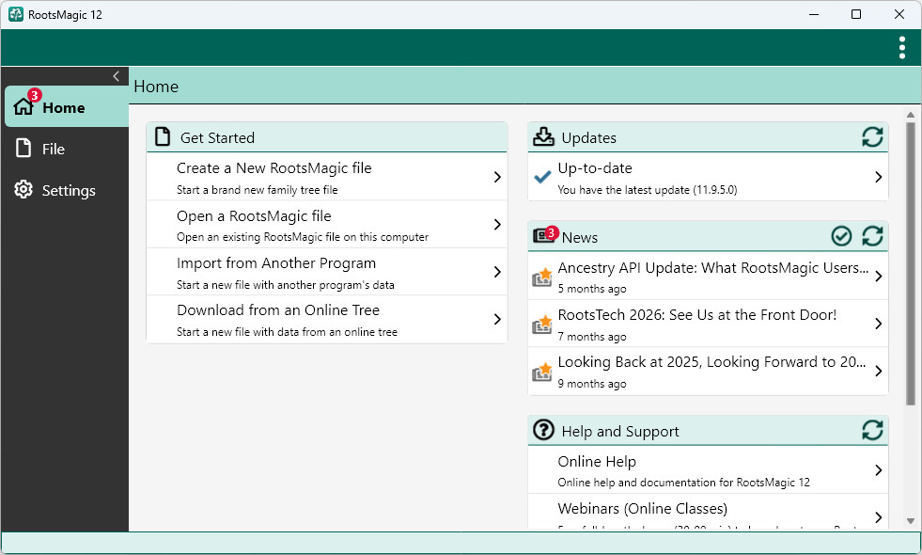Click the RootsMagic app icon in title bar

(x=16, y=14)
